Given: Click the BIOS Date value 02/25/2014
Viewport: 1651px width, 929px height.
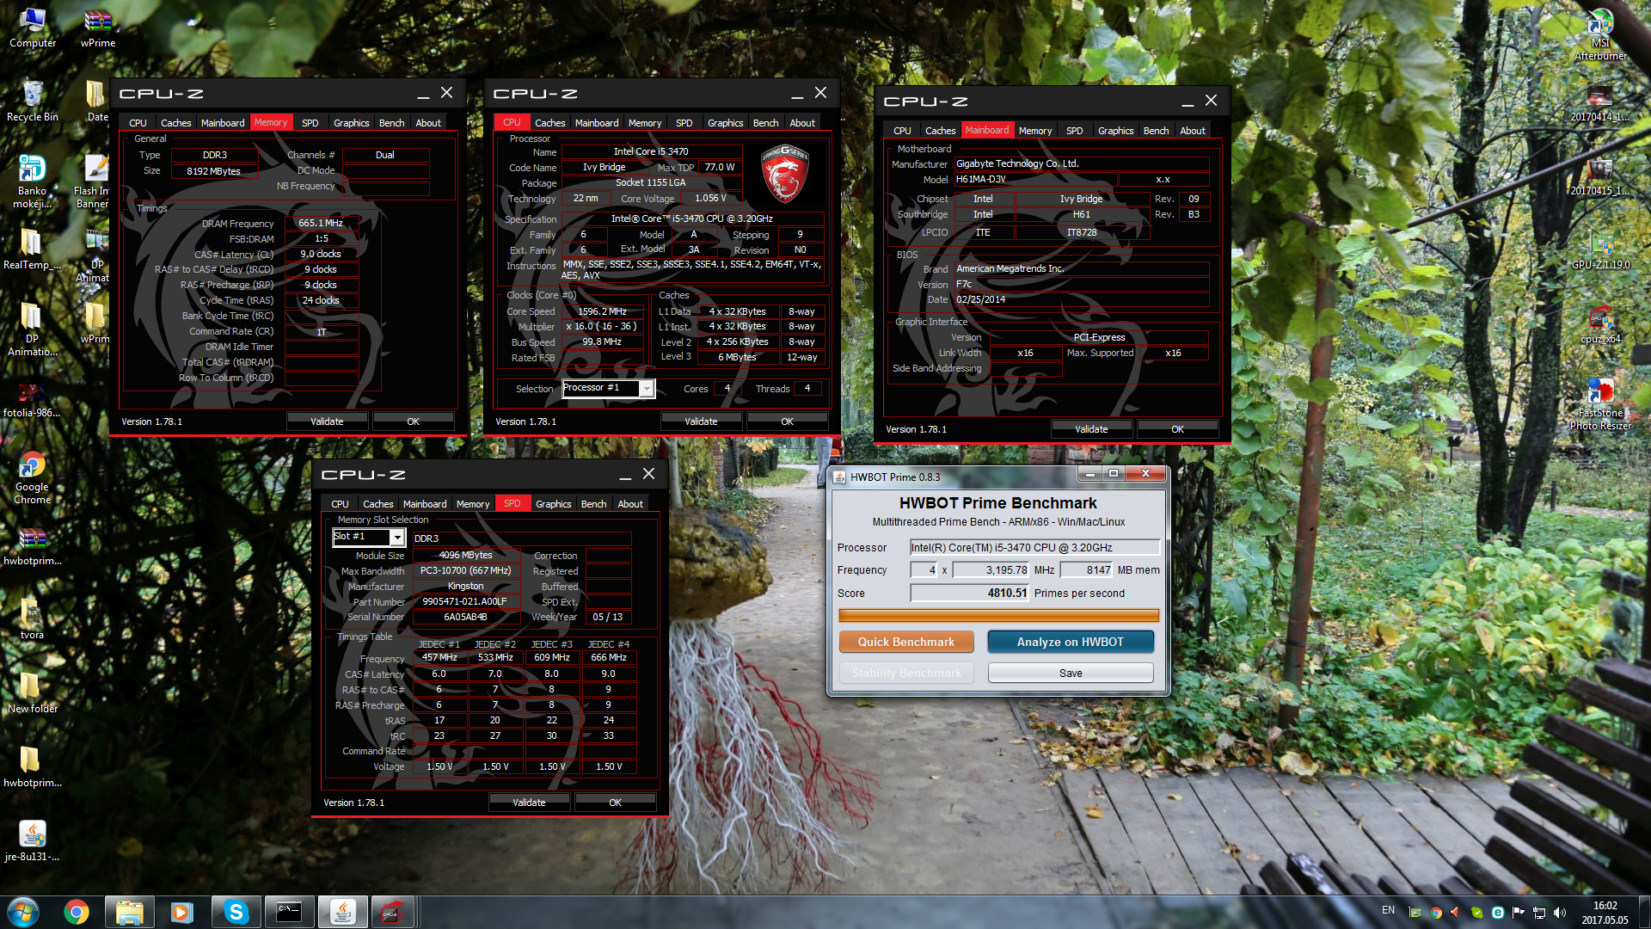Looking at the screenshot, I should pos(1081,299).
